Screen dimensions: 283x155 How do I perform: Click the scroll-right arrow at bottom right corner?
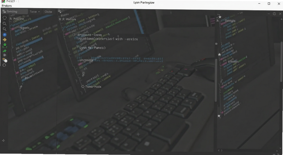[x=277, y=151]
